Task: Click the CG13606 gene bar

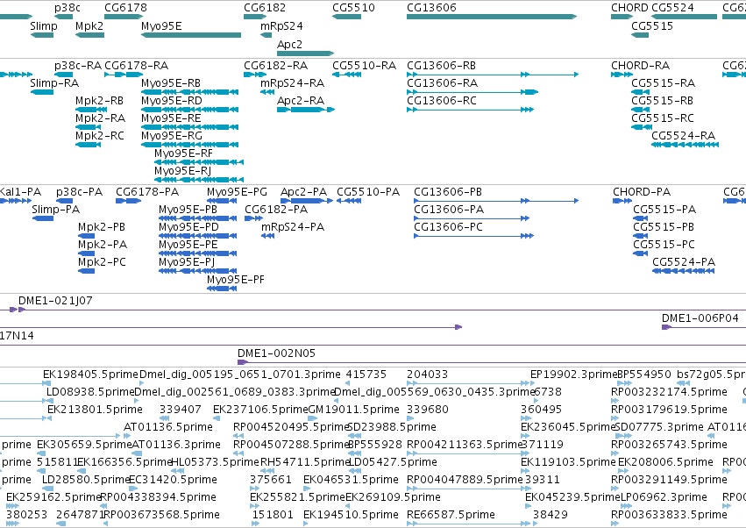Action: [x=492, y=17]
